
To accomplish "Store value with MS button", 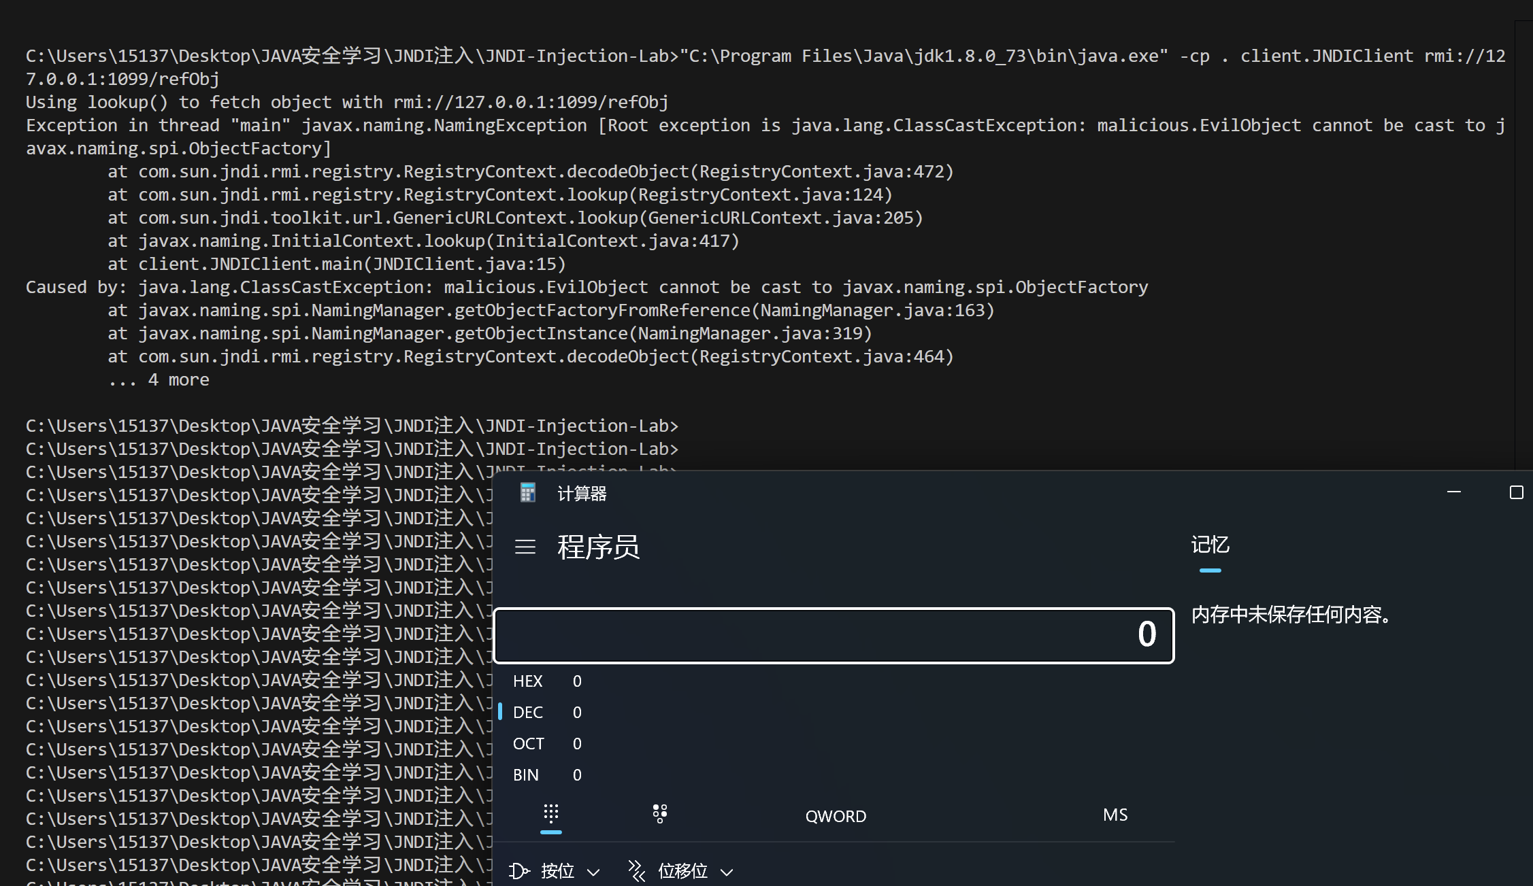I will click(x=1115, y=815).
